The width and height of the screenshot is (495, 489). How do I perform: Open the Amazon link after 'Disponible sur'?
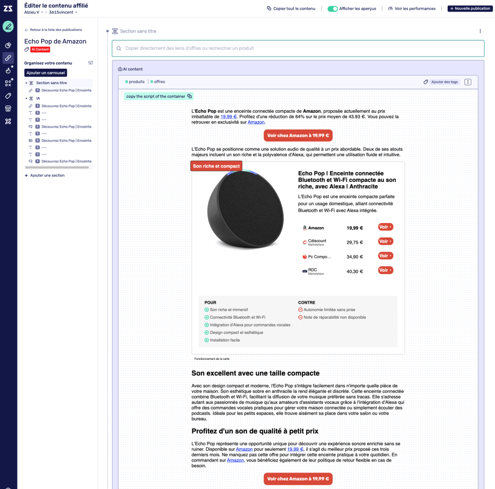244,449
